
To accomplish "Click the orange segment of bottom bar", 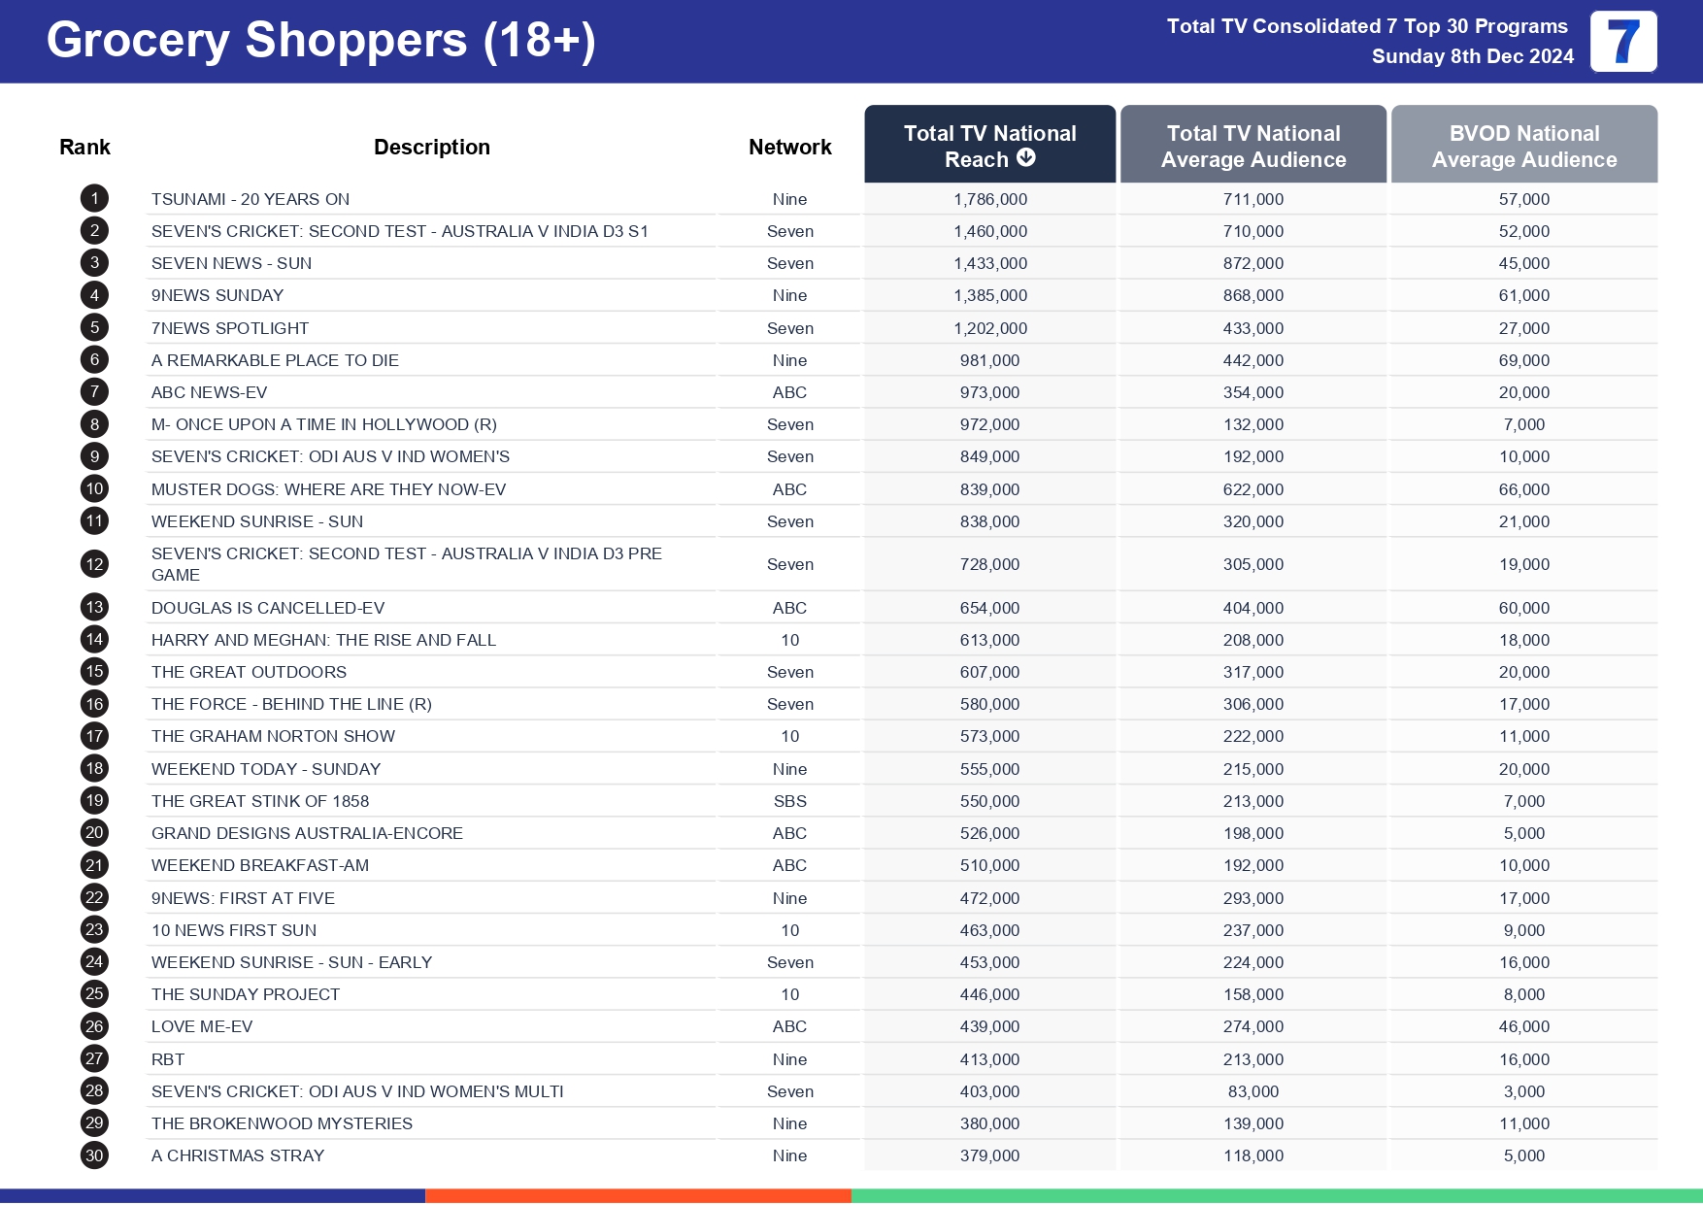I will coord(638,1196).
